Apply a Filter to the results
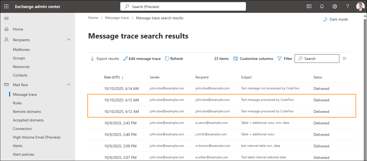This screenshot has height=161, width=367. pos(285,58)
